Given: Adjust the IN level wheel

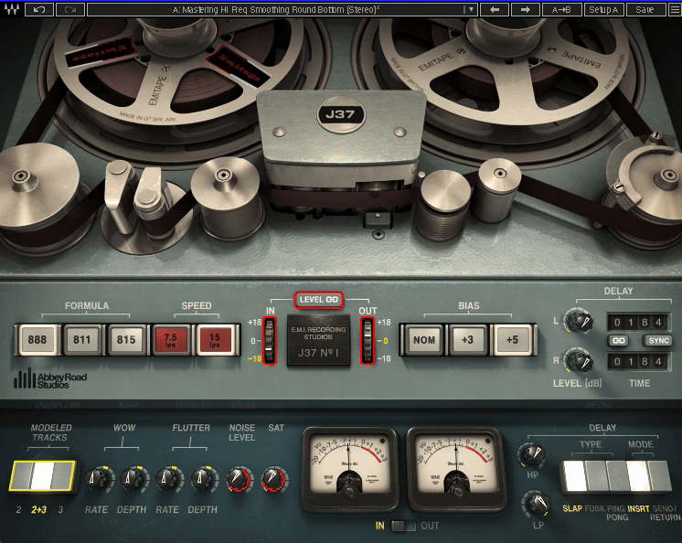Looking at the screenshot, I should tap(269, 340).
